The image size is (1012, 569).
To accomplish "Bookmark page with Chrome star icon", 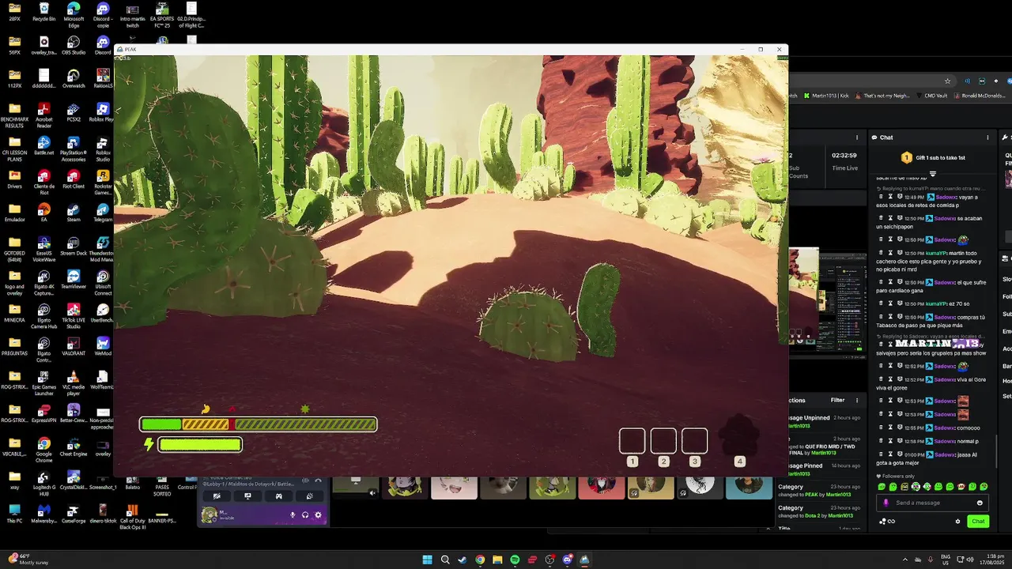I will click(947, 81).
